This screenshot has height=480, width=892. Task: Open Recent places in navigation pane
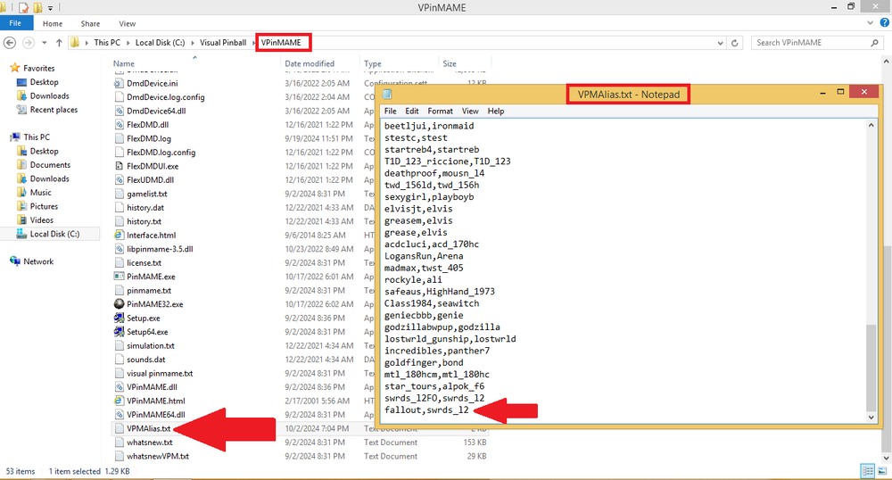coord(54,110)
